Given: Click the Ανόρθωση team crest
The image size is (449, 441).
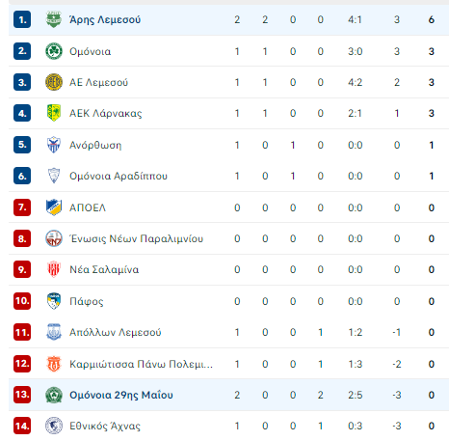Looking at the screenshot, I should (x=54, y=145).
